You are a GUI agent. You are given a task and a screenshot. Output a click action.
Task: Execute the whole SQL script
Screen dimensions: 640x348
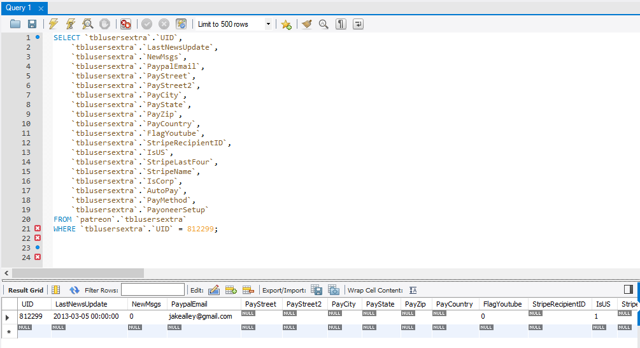tap(53, 24)
